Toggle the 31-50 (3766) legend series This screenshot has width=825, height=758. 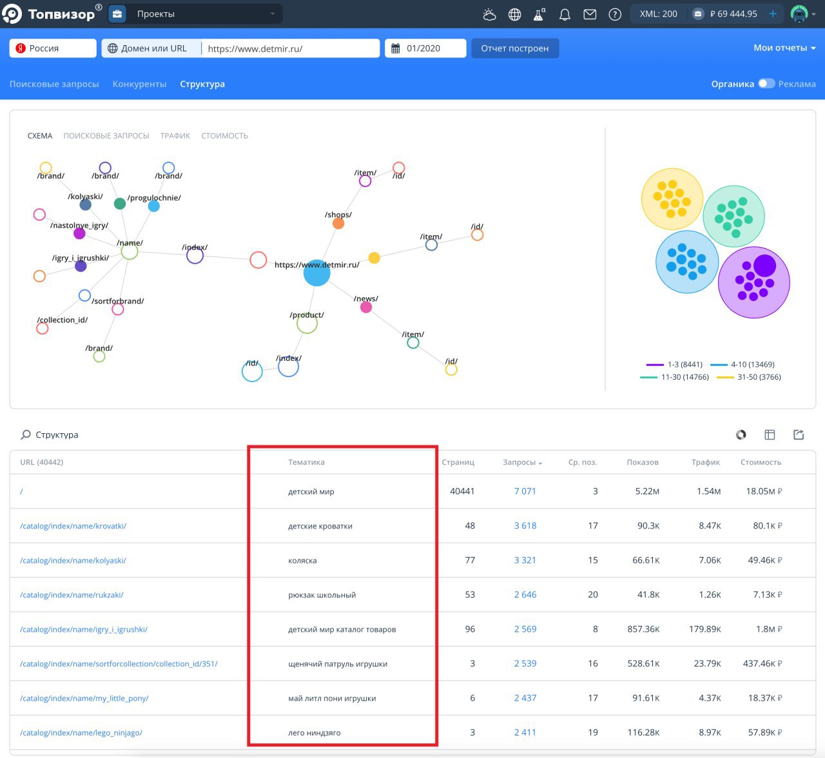[x=749, y=377]
